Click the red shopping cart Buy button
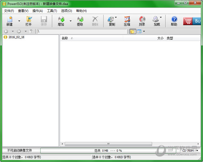Screen dimensions: 203x162 tap(192, 21)
